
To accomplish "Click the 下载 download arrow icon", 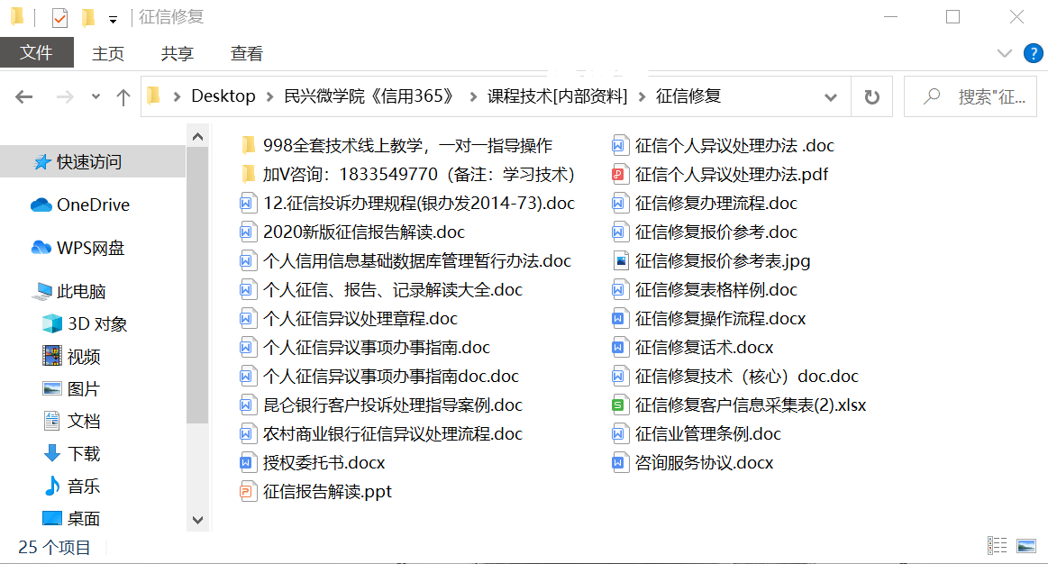I will point(52,453).
